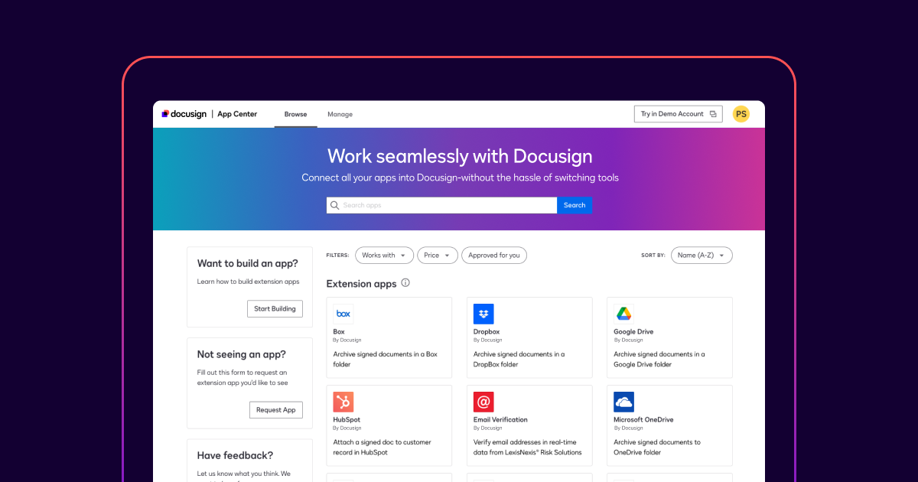Click the Docusign logo
918x482 pixels.
click(184, 113)
